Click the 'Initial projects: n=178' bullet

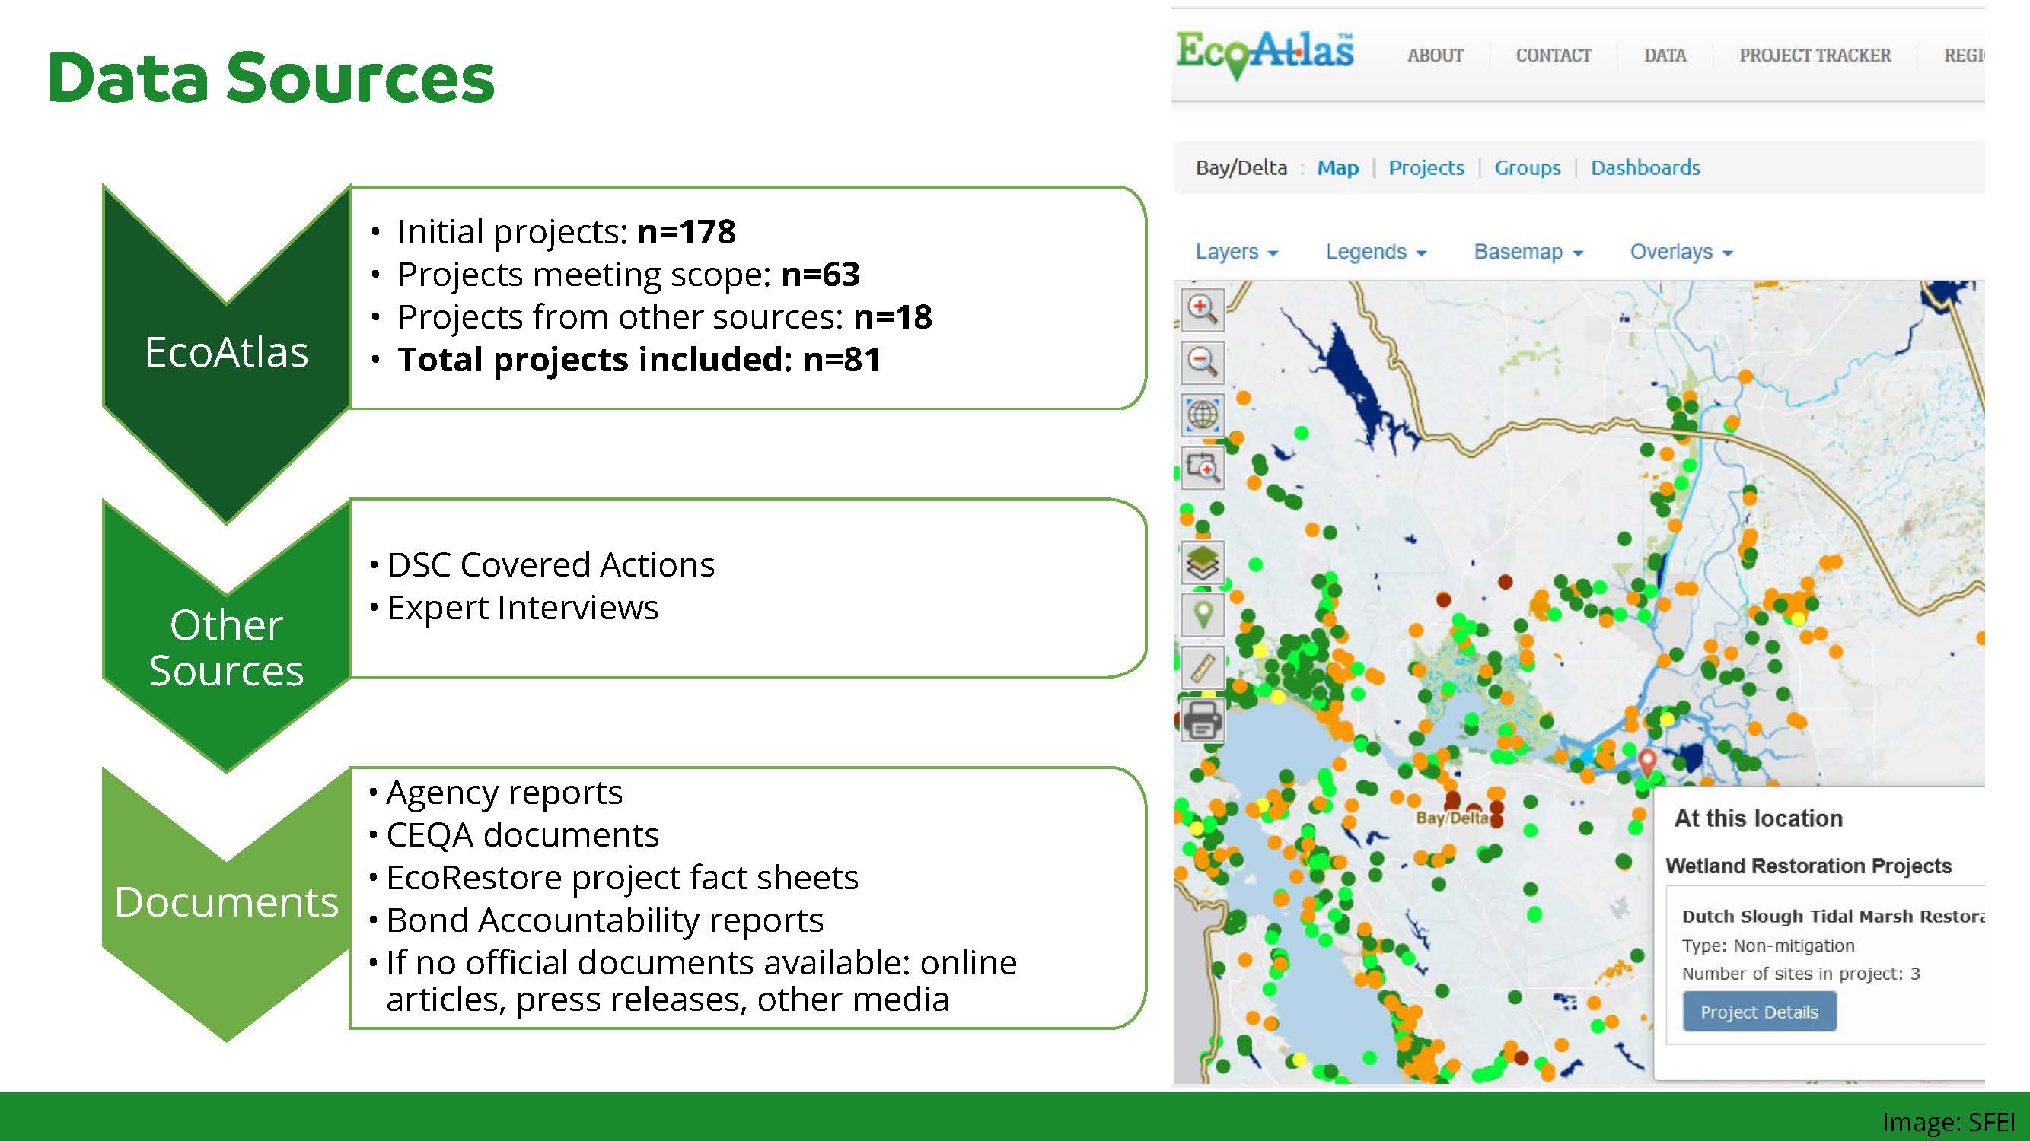pos(566,231)
